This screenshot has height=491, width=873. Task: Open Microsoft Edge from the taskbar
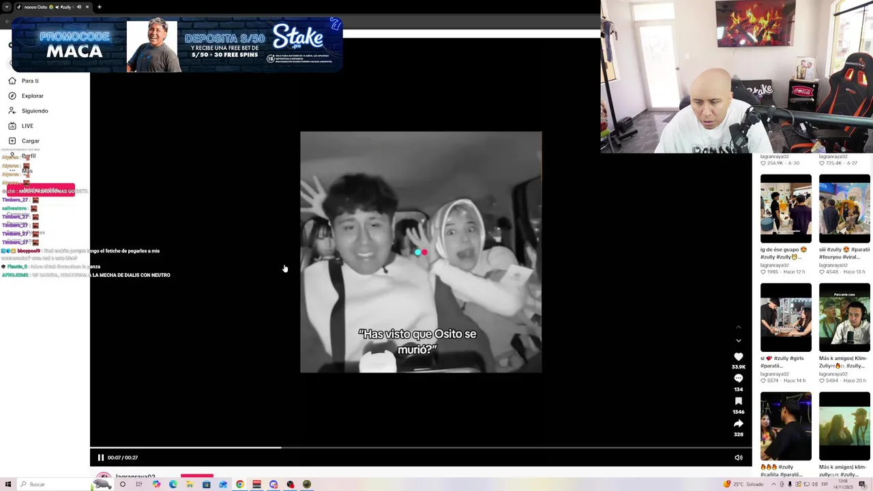coord(173,484)
